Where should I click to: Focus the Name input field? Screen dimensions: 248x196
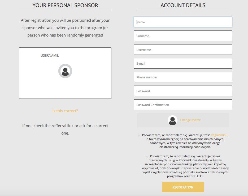click(183, 22)
